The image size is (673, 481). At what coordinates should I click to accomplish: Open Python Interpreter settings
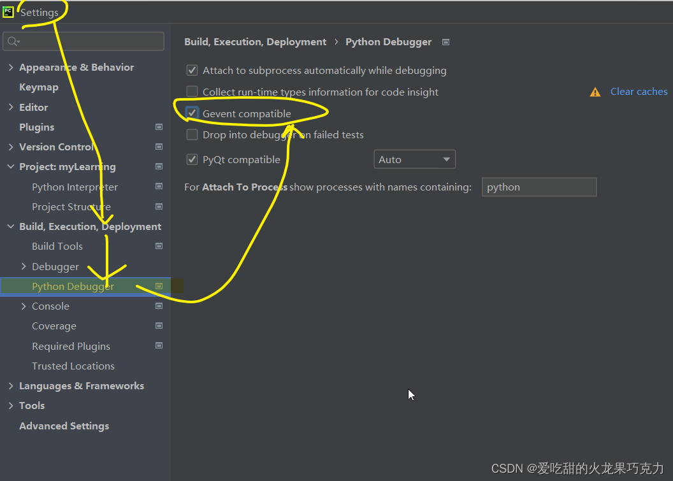click(75, 187)
